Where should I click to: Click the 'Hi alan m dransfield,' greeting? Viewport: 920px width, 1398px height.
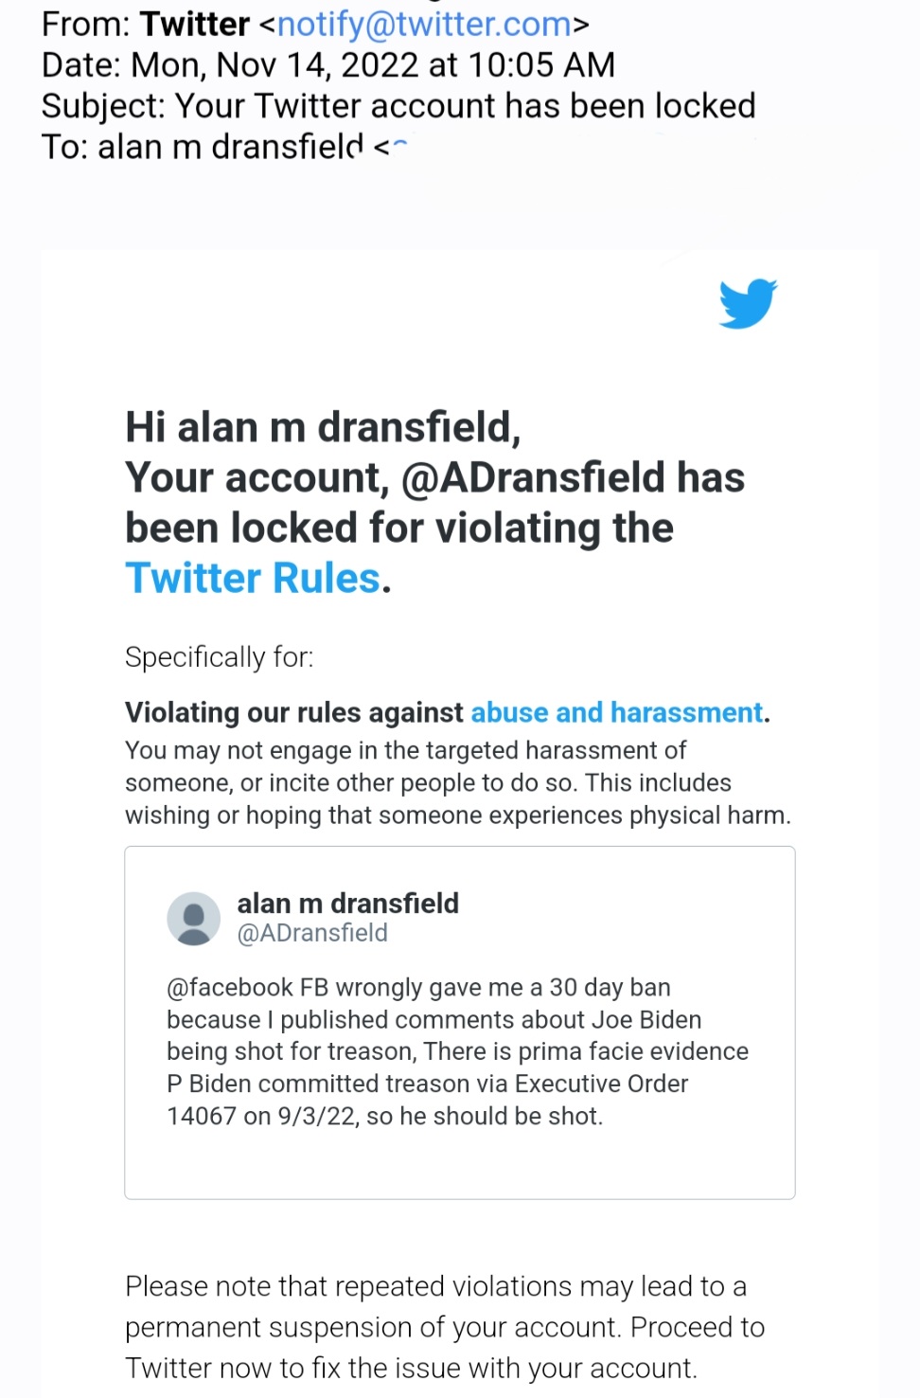[x=323, y=427]
